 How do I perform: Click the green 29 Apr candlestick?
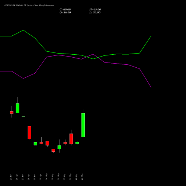click(35, 144)
